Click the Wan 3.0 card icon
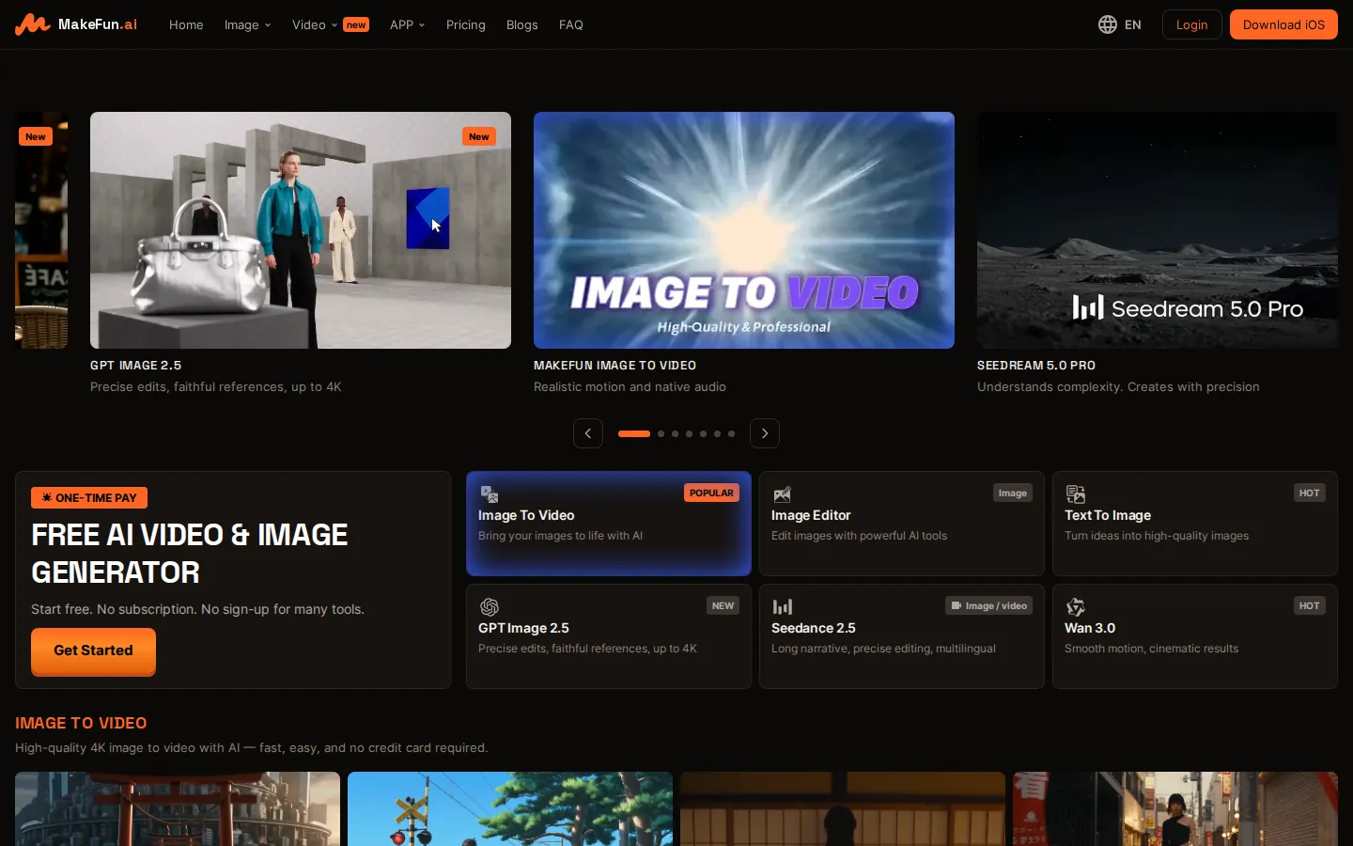 pos(1076,607)
